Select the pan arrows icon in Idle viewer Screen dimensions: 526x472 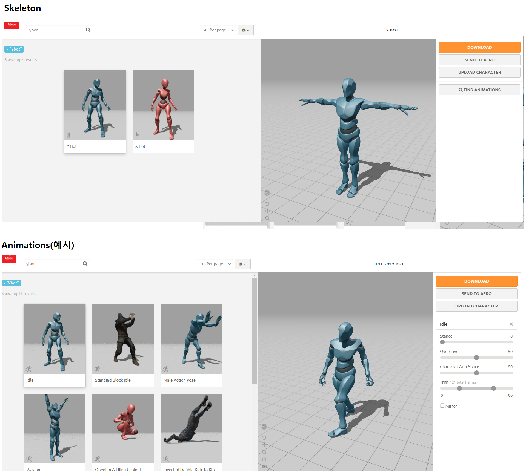click(x=264, y=445)
